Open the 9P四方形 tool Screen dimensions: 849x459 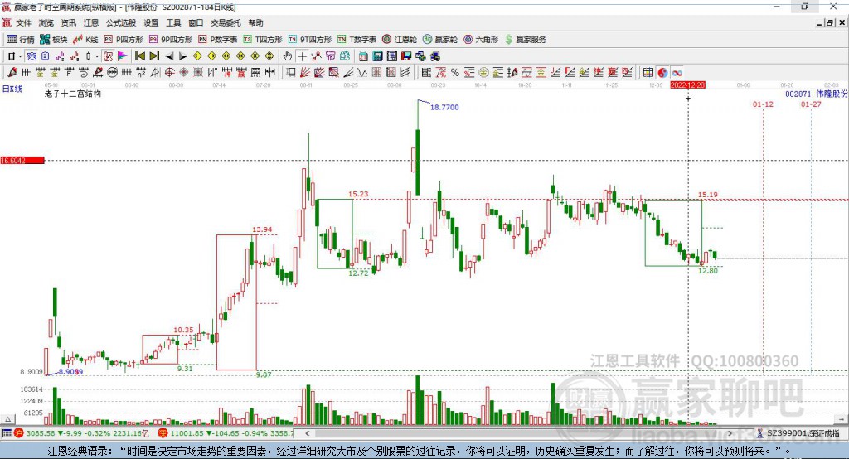coord(171,40)
